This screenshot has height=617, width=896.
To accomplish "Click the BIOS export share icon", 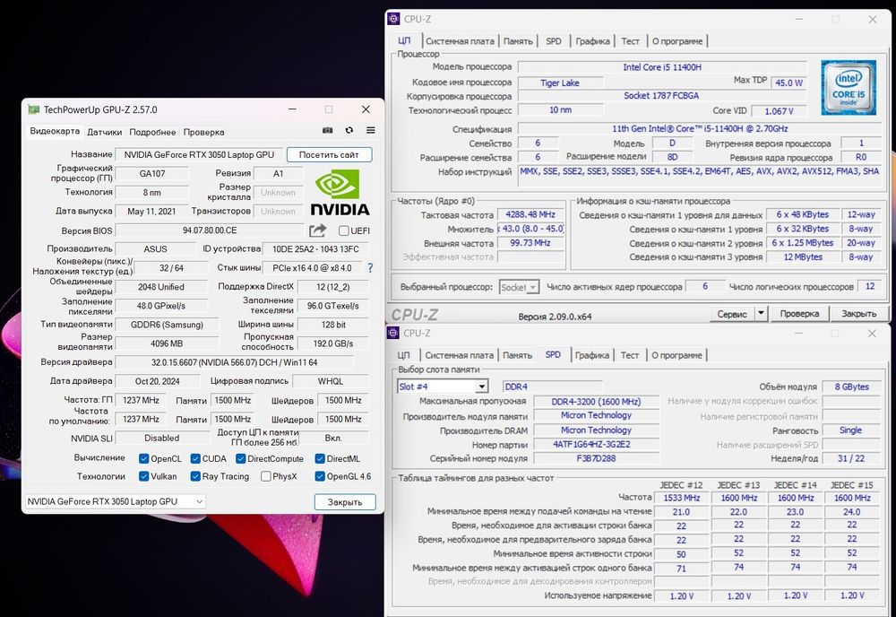I will tap(318, 230).
